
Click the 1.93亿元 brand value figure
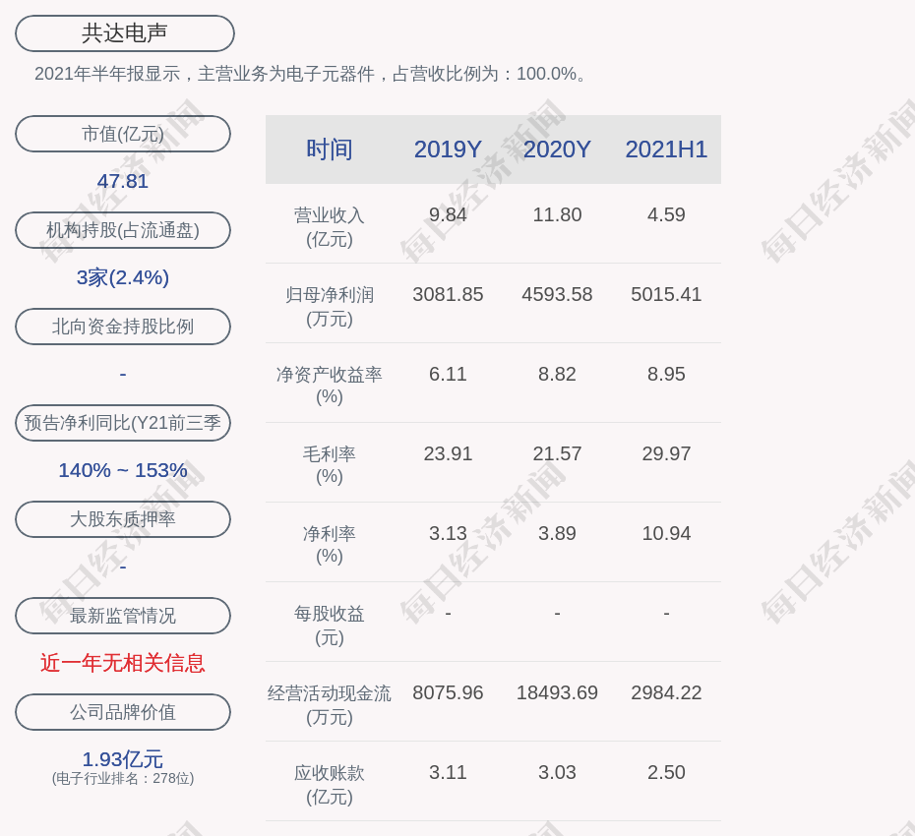pos(123,758)
